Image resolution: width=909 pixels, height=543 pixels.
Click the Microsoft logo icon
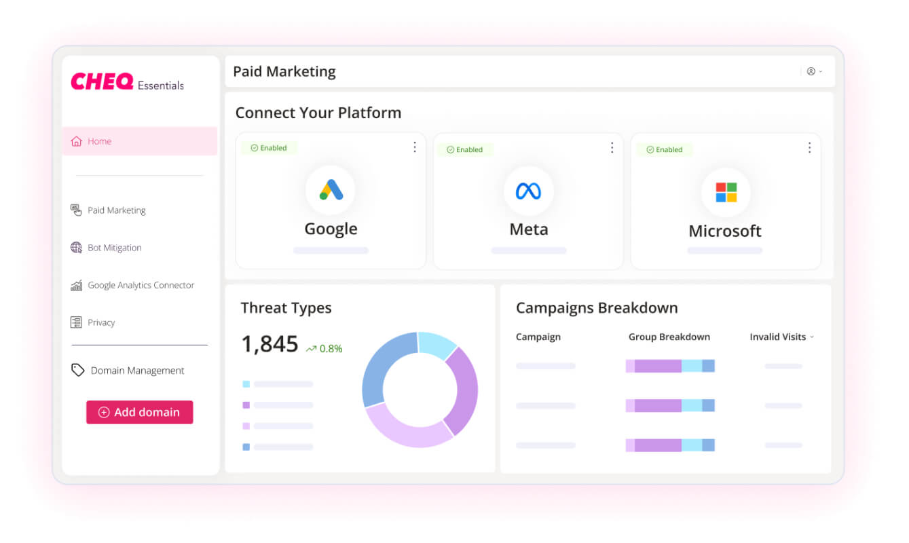click(x=726, y=192)
